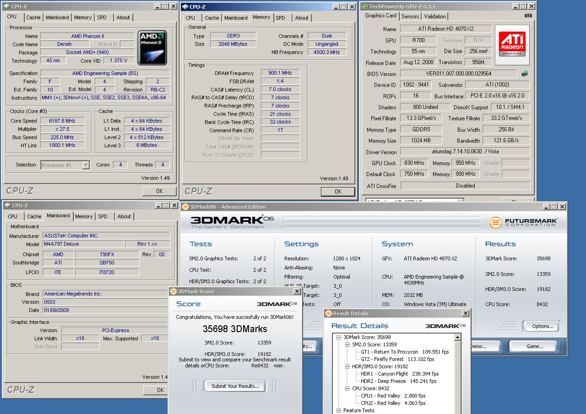Take a GPU-Z screenshot with the camera icon
This screenshot has width=586, height=414.
point(528,16)
